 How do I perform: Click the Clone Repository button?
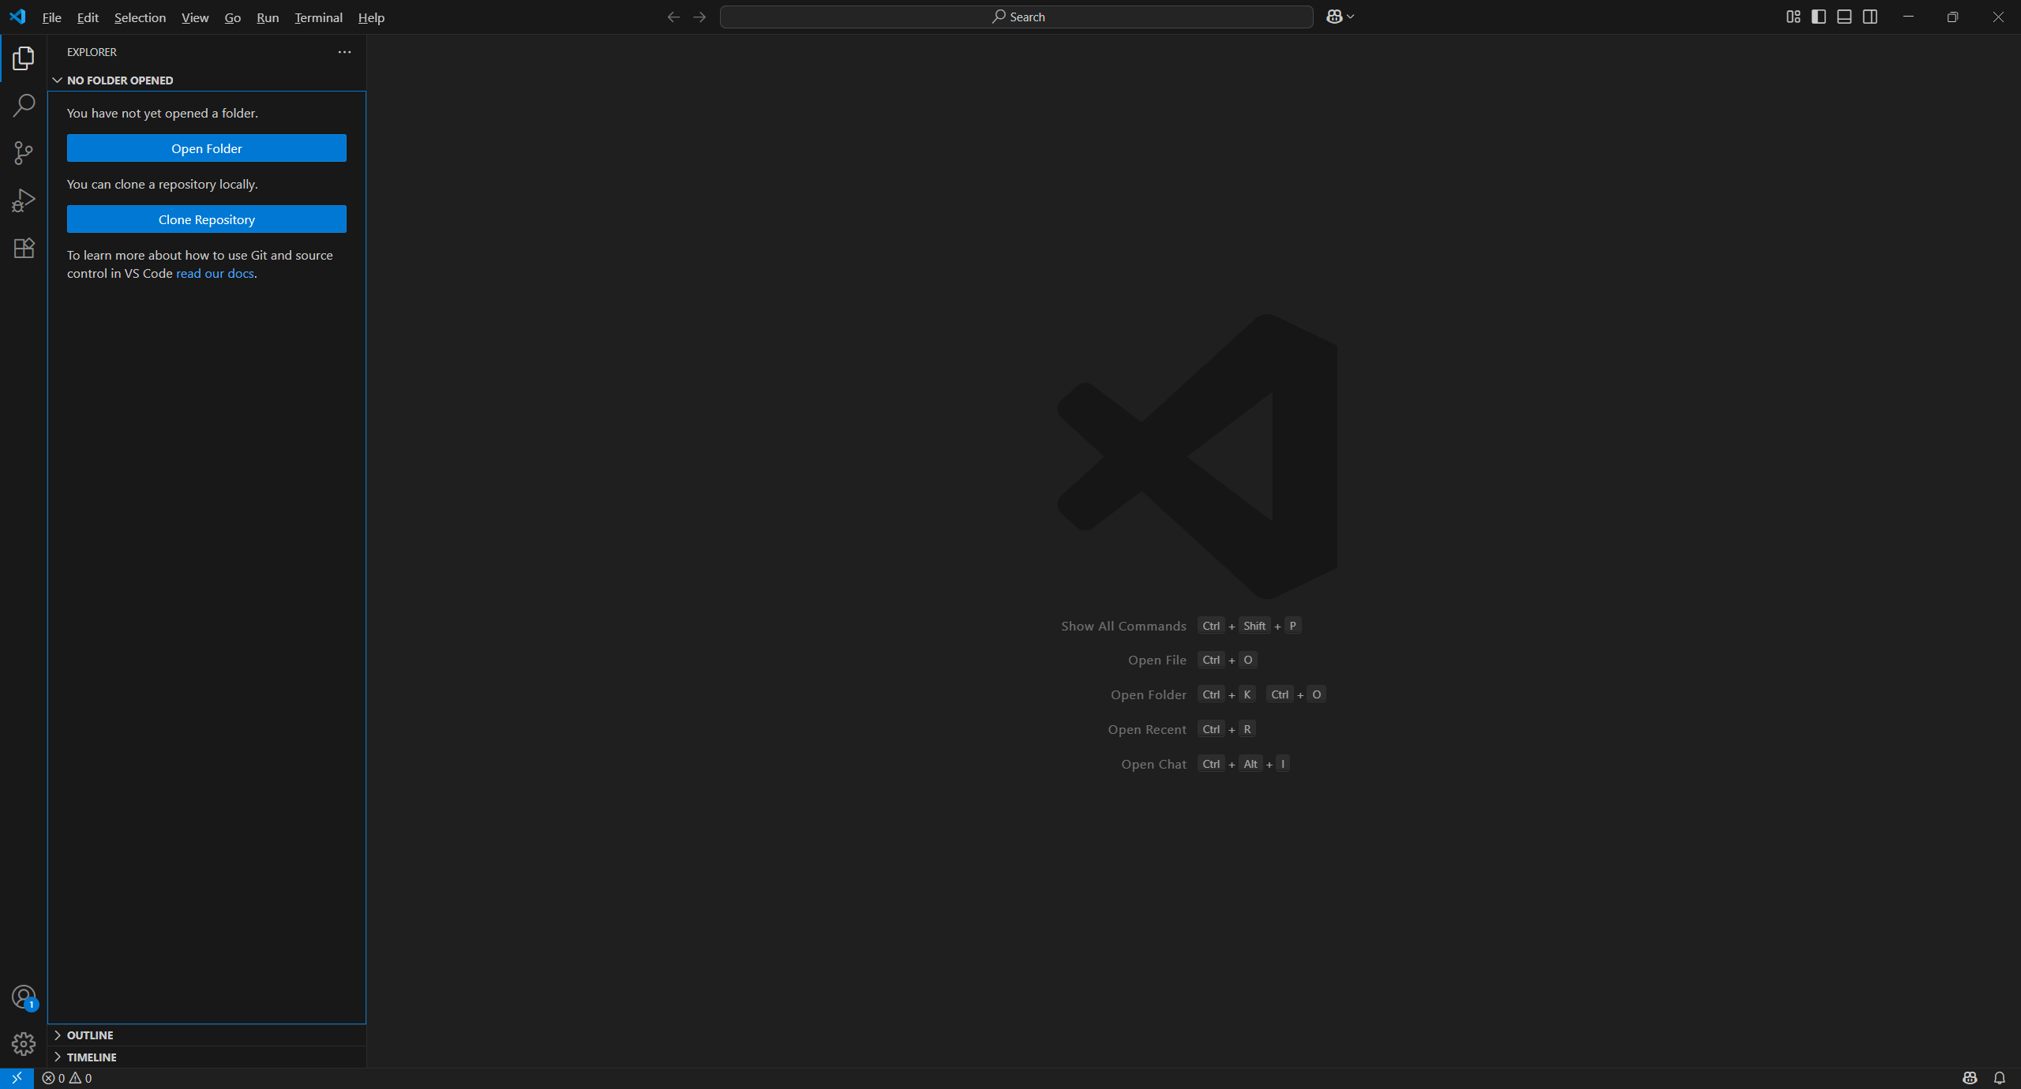click(x=206, y=219)
